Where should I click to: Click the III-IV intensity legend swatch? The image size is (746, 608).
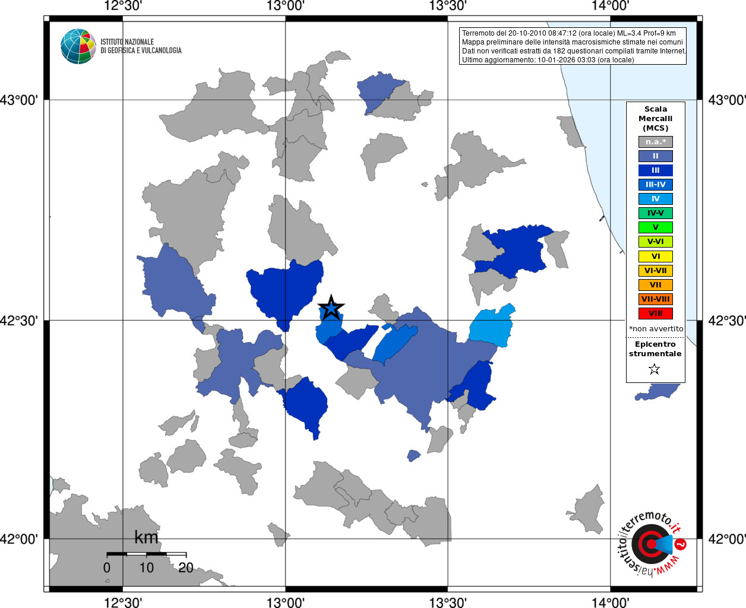point(656,185)
